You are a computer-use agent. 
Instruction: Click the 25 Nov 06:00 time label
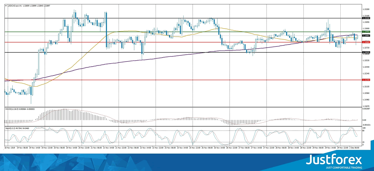[x=169, y=148]
